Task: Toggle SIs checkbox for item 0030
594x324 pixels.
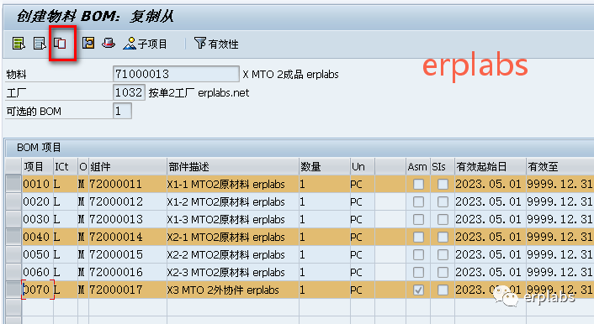Action: tap(443, 219)
